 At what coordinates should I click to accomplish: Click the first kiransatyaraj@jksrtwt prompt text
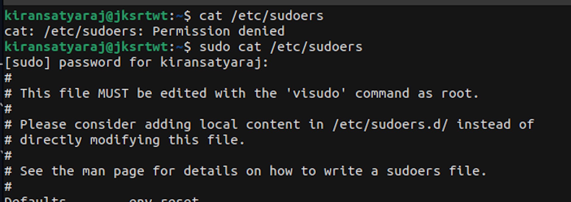[x=87, y=16]
